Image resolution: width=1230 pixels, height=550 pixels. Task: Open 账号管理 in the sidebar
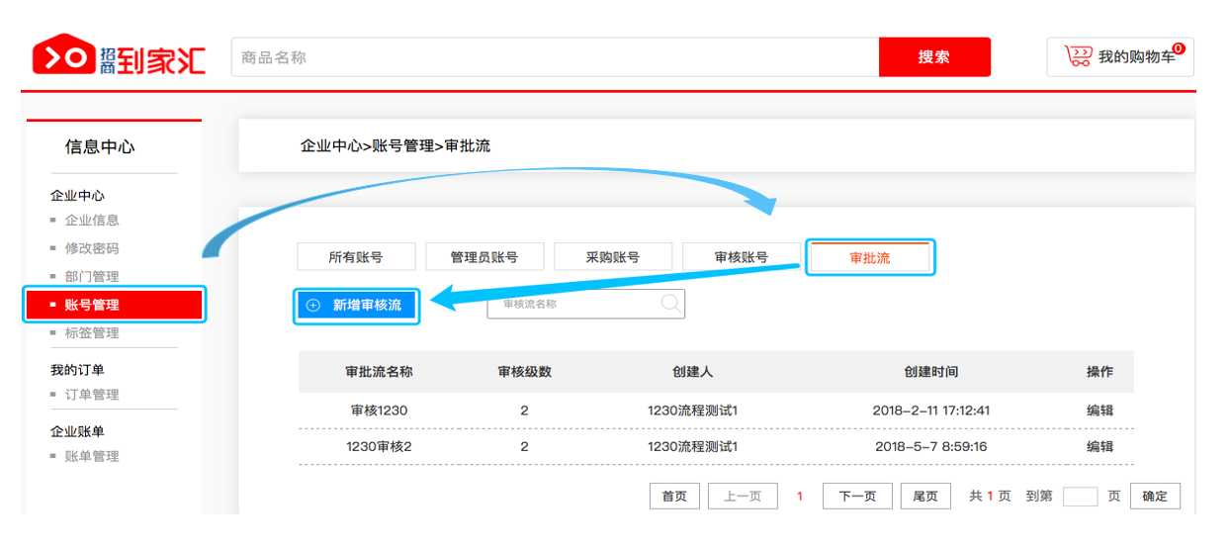(x=92, y=305)
